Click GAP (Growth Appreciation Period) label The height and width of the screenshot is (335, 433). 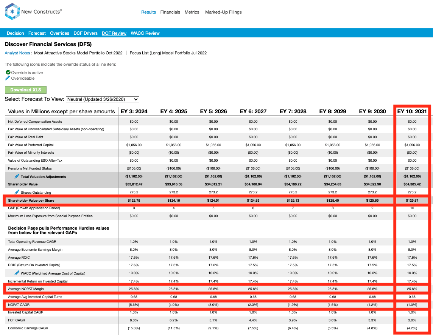tap(34, 208)
